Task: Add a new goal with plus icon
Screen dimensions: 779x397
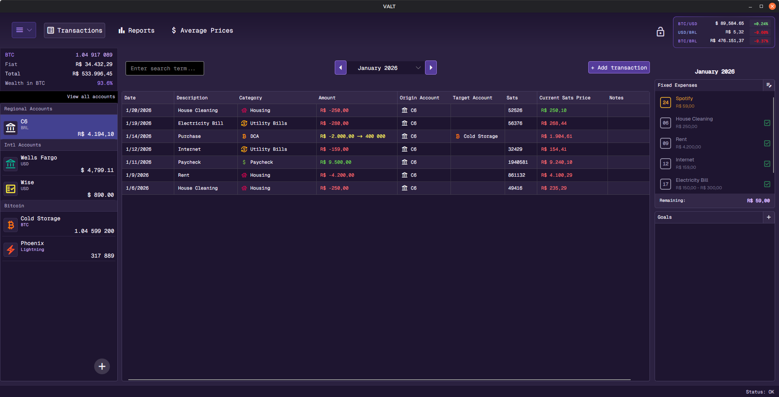Action: coord(768,217)
